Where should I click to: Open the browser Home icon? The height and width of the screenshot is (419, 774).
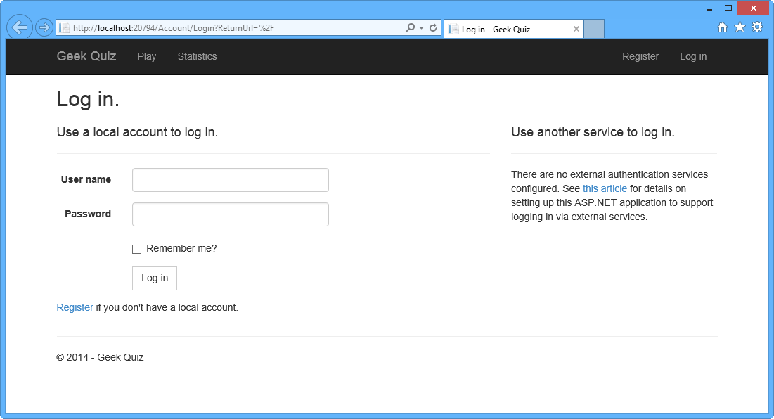pyautogui.click(x=722, y=27)
